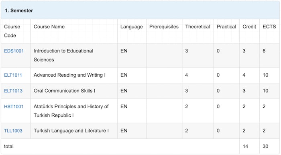
Task: Click the Credit column header
Action: 249,27
